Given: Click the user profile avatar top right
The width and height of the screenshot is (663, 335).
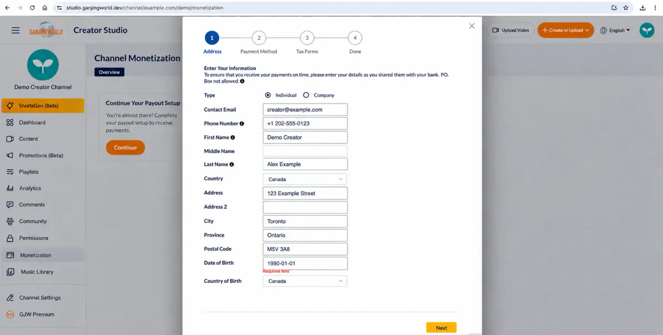Looking at the screenshot, I should click(647, 30).
